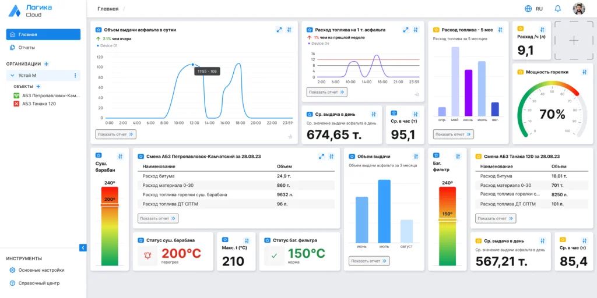Screen dimensions: 597x298
Task: Add a new widget with plus tile
Action: (574, 41)
